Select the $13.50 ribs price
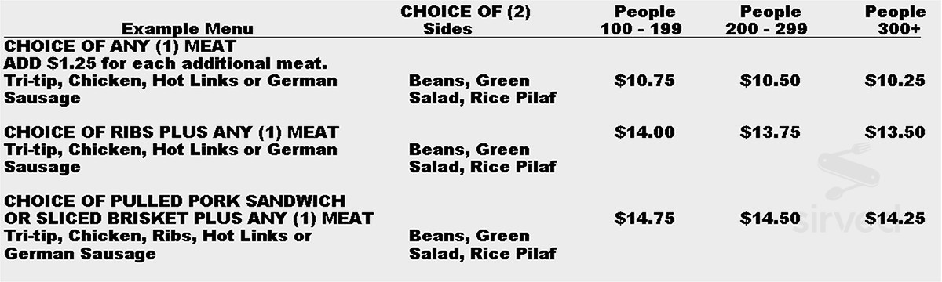Viewport: 942px width, 282px height. tap(895, 132)
